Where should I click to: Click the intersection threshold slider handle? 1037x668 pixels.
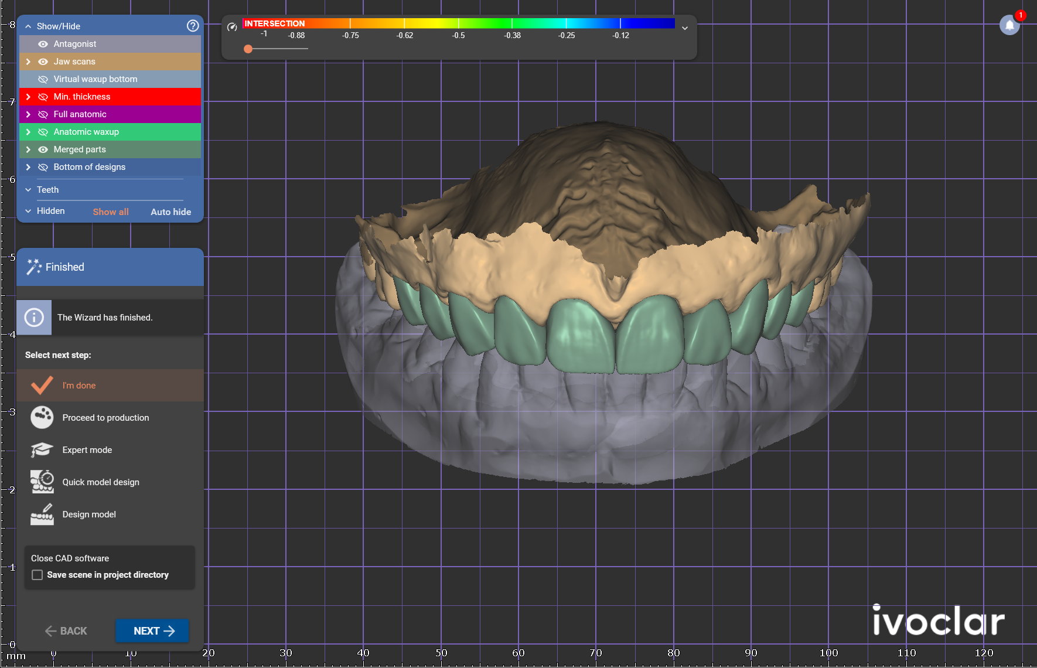click(x=248, y=49)
